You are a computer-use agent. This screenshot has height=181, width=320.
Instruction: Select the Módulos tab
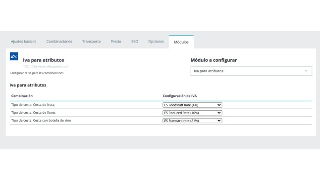pos(181,42)
